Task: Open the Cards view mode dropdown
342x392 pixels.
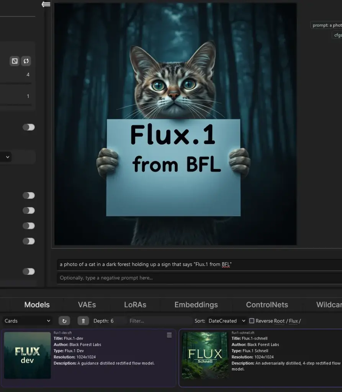Action: tap(27, 321)
